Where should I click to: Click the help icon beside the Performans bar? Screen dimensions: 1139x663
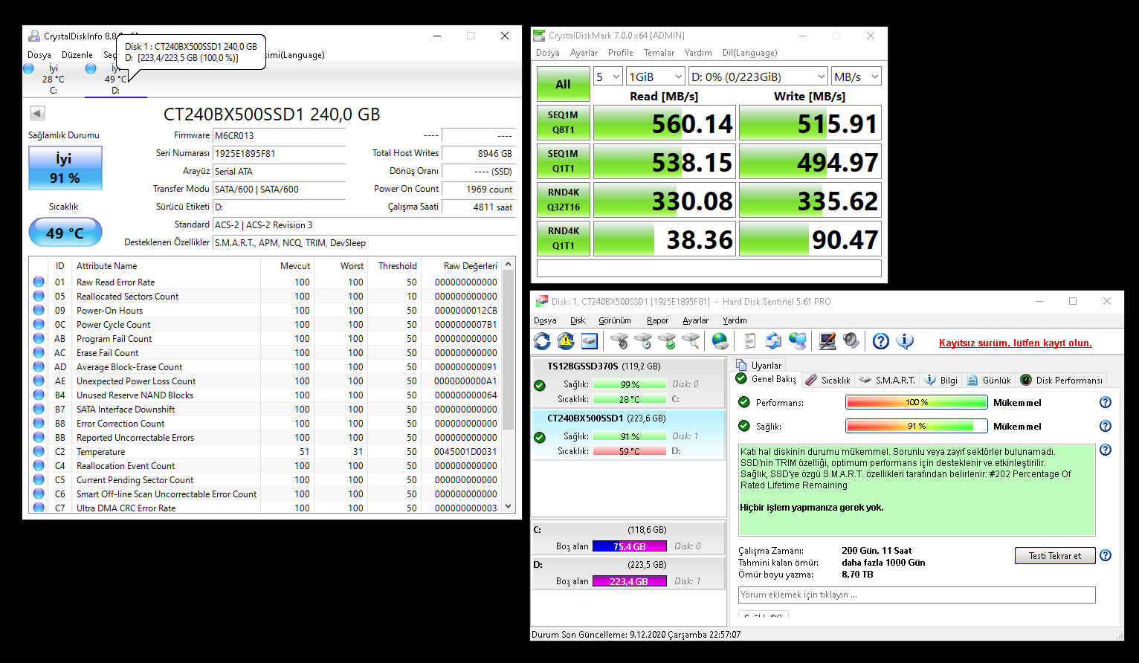point(1106,402)
